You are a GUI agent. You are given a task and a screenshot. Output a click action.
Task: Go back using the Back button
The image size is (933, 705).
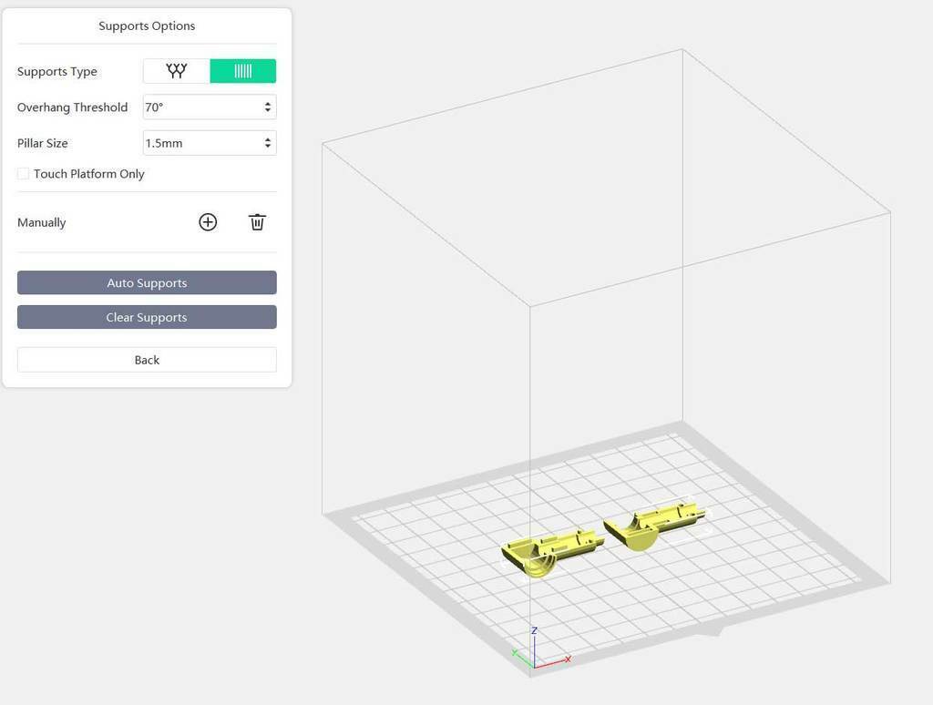point(147,360)
